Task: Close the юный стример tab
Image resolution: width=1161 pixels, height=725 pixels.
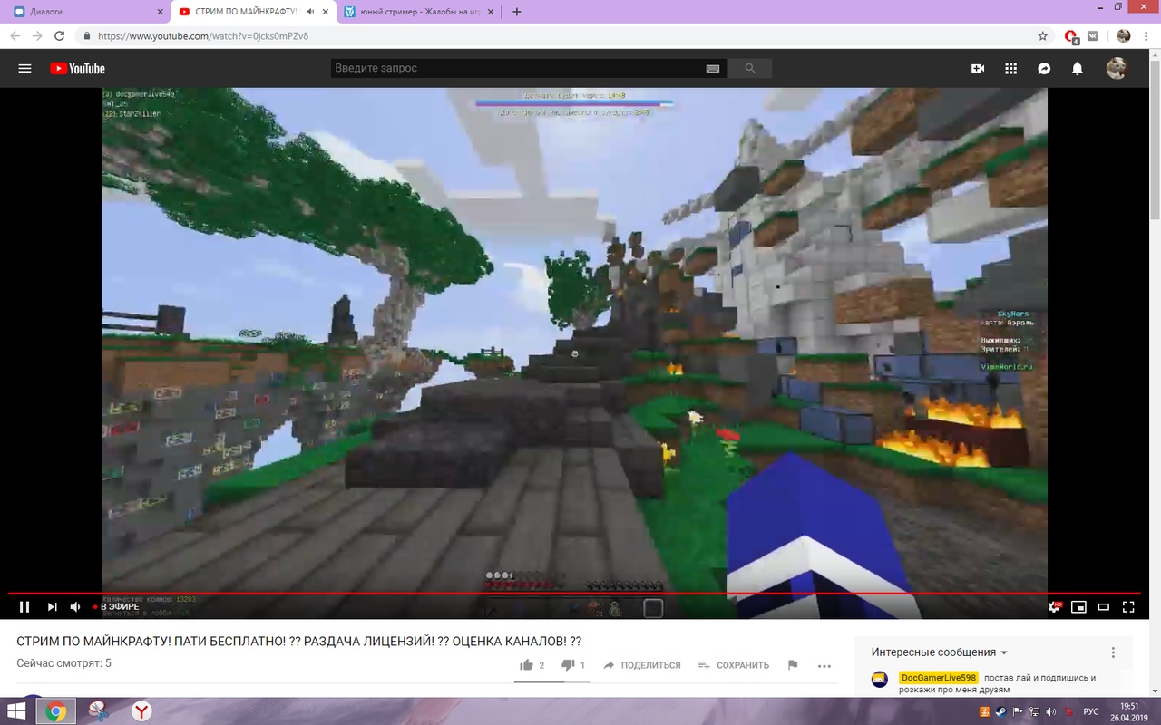Action: tap(492, 12)
